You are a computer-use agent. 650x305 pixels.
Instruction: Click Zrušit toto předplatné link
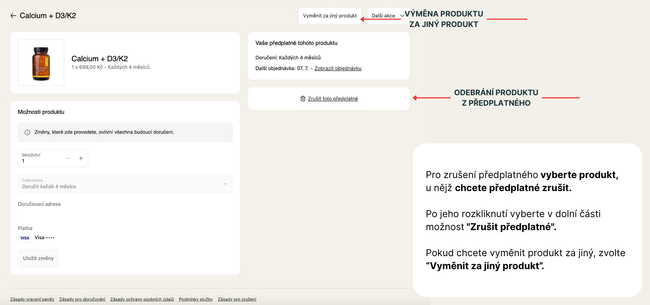(x=333, y=99)
